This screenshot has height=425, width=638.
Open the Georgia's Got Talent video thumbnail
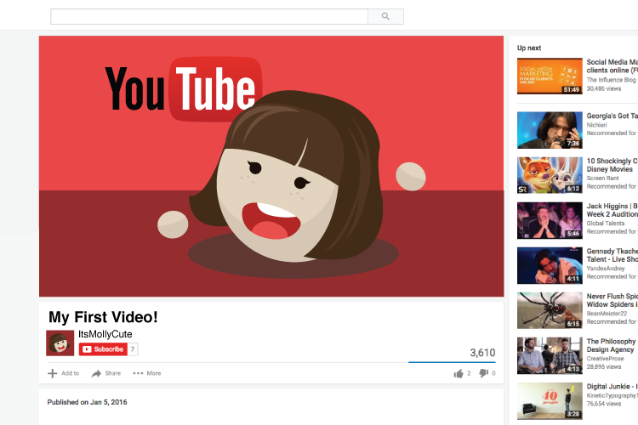coord(550,129)
